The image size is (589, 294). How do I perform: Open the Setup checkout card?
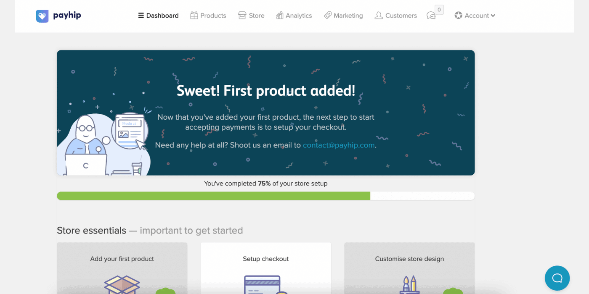tap(266, 268)
